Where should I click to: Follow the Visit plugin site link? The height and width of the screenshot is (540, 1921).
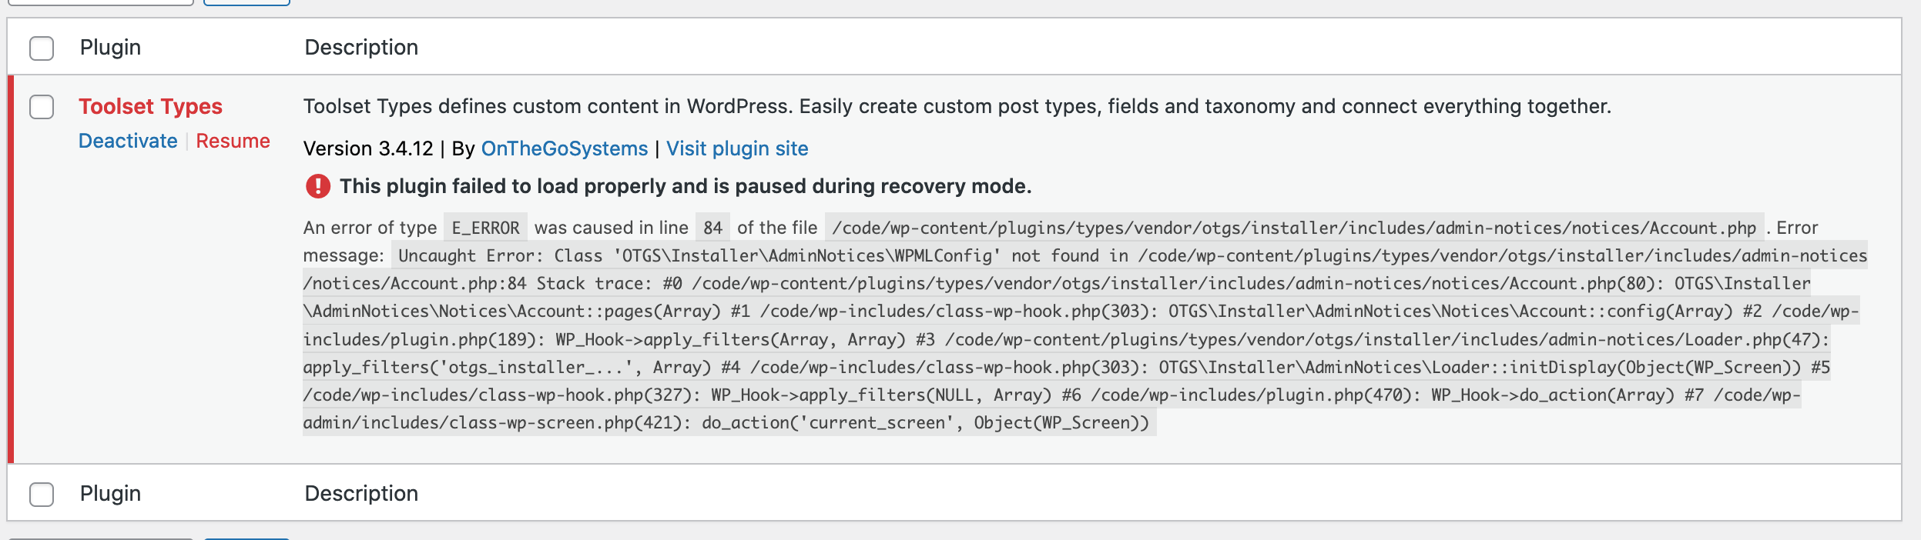tap(736, 148)
